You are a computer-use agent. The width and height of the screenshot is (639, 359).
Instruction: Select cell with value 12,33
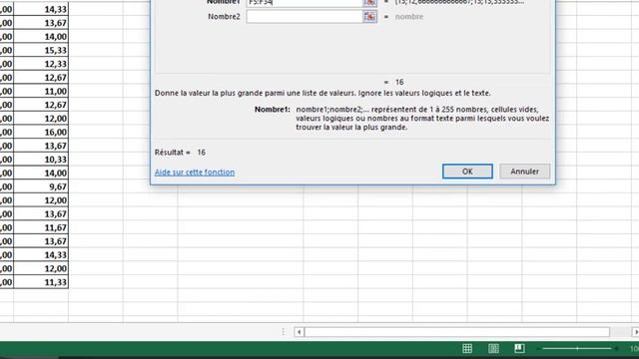[x=41, y=64]
